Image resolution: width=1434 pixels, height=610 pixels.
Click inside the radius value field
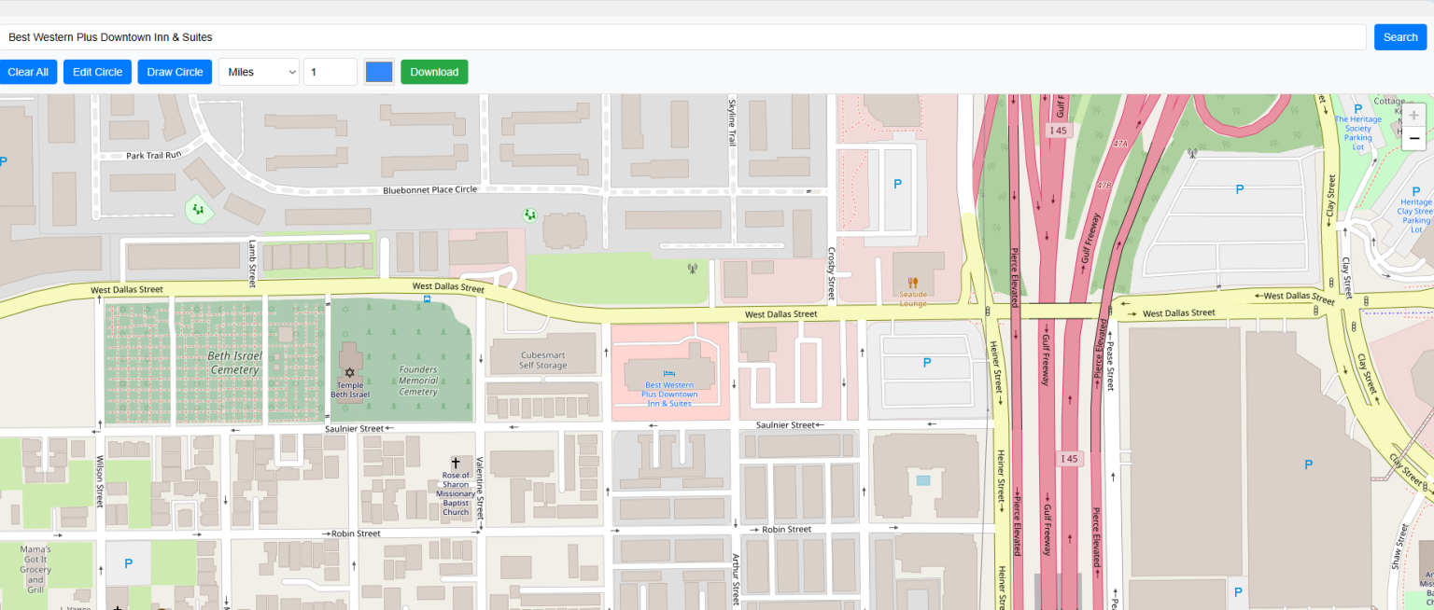pos(330,71)
